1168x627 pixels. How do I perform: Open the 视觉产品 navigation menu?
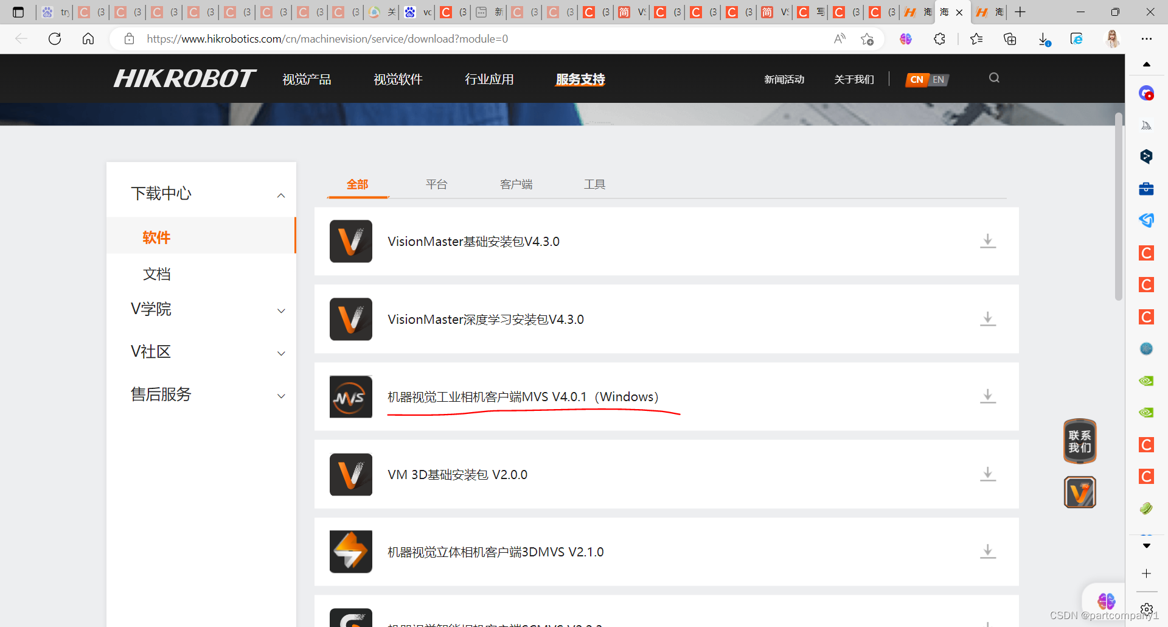pos(307,79)
